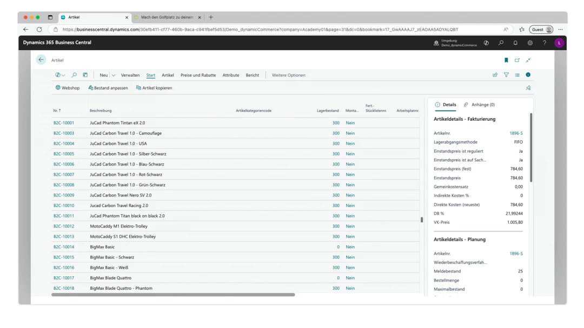
Task: Click Lagerbestand 0 for BigMax Basic
Action: [338, 247]
